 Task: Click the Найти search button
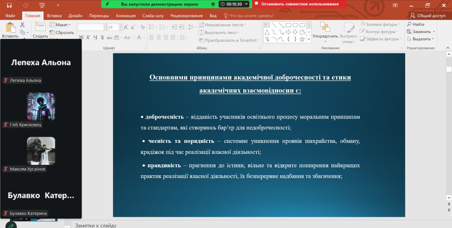point(416,24)
